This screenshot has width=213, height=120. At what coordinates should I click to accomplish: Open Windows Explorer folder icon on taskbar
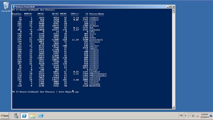33,116
